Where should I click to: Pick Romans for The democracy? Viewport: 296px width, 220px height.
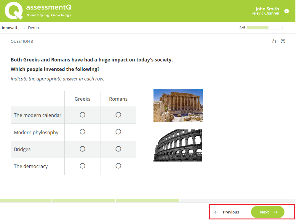coord(118,166)
